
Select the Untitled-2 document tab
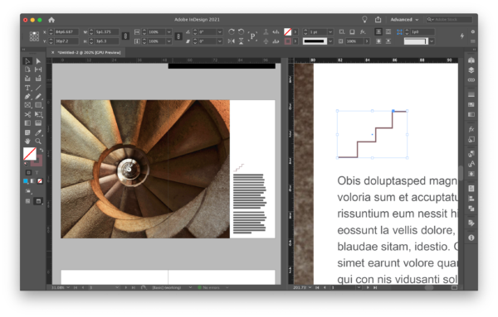[x=89, y=53]
